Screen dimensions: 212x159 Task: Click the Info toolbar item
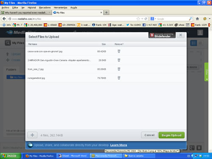7,25
